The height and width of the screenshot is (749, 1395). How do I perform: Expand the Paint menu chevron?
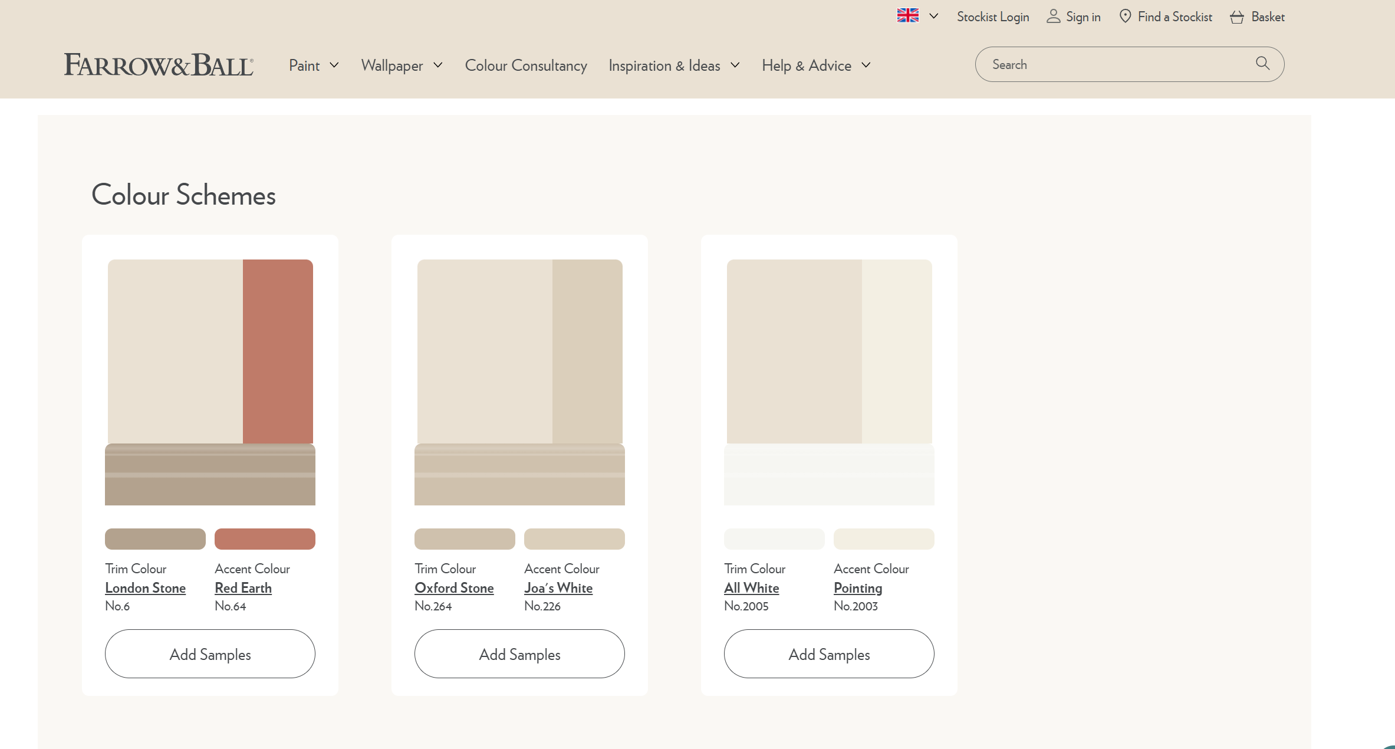334,65
